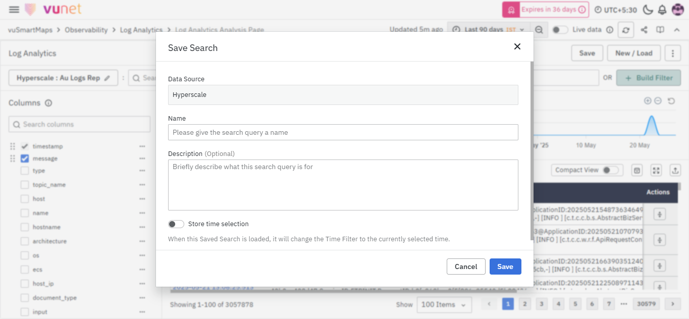Click the blue Save button
689x319 pixels.
click(505, 267)
